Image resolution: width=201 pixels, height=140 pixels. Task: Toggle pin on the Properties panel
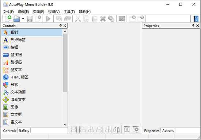pyautogui.click(x=193, y=25)
